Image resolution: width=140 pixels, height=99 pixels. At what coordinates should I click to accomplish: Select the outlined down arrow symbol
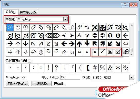click(26, 52)
